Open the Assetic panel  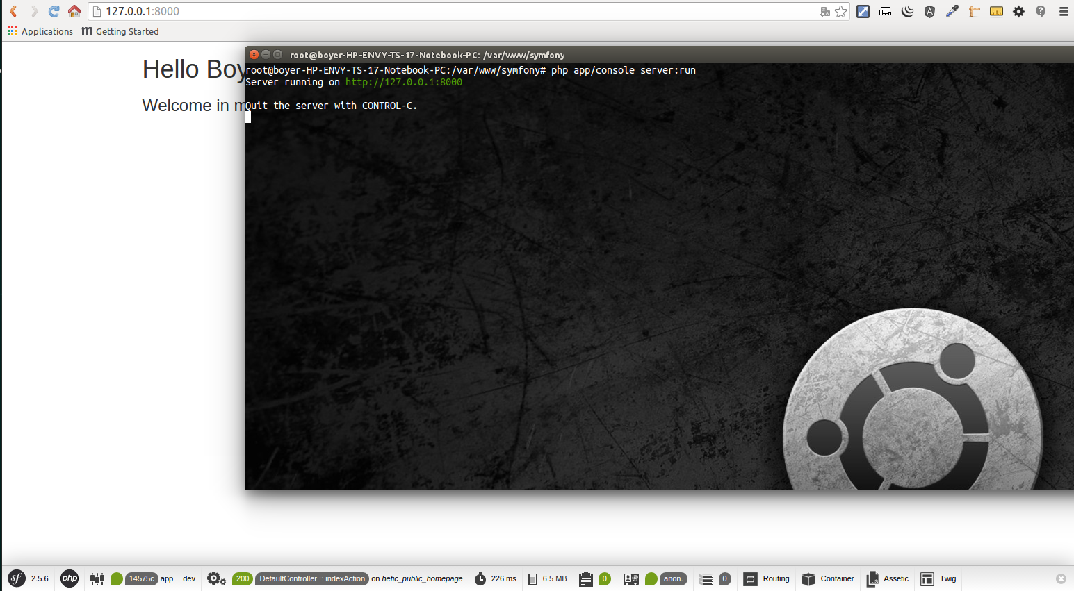pyautogui.click(x=888, y=578)
